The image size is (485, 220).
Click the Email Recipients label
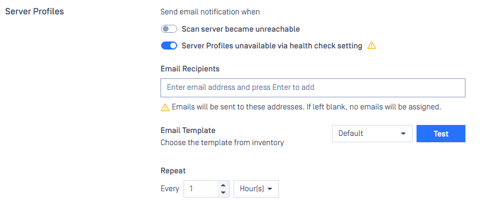coord(190,69)
